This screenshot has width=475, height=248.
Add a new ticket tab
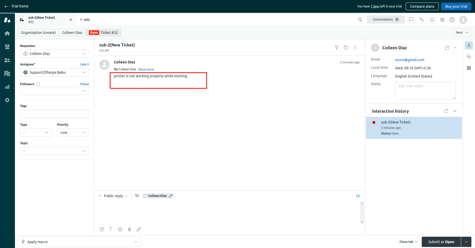click(85, 20)
